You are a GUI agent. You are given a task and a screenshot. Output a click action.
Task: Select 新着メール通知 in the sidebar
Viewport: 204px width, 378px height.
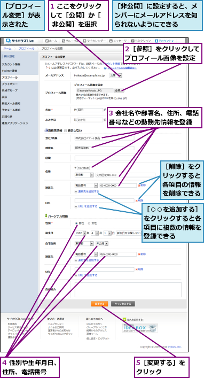tap(11, 103)
